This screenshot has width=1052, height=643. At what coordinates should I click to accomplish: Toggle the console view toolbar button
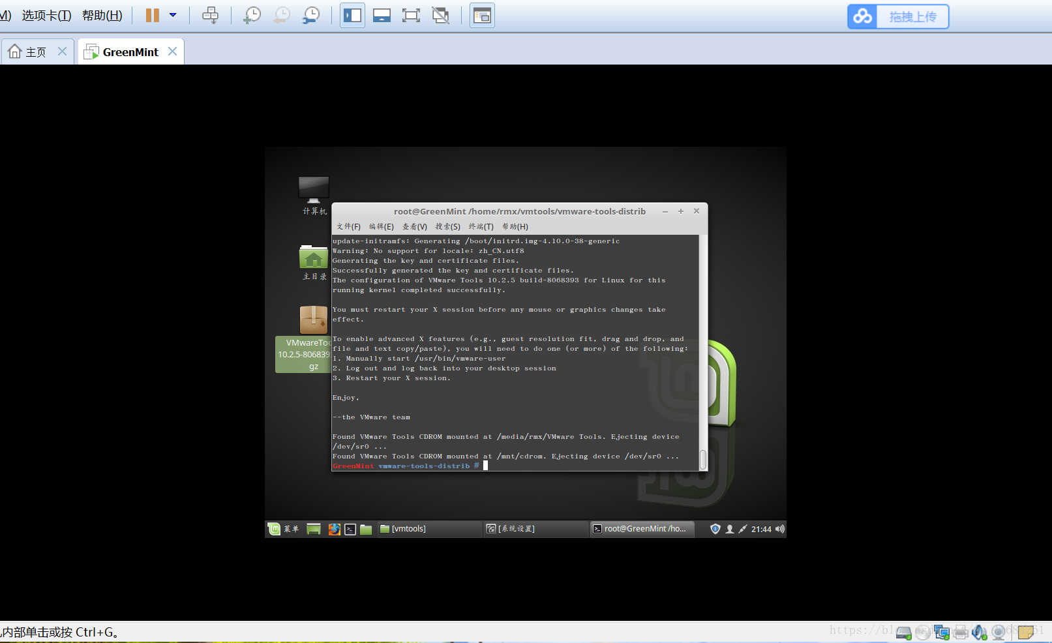[x=482, y=15]
